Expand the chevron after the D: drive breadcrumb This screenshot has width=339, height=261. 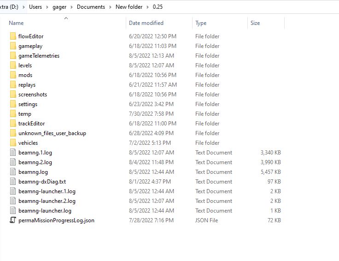(x=23, y=7)
